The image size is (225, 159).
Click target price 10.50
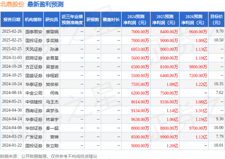click(x=219, y=40)
